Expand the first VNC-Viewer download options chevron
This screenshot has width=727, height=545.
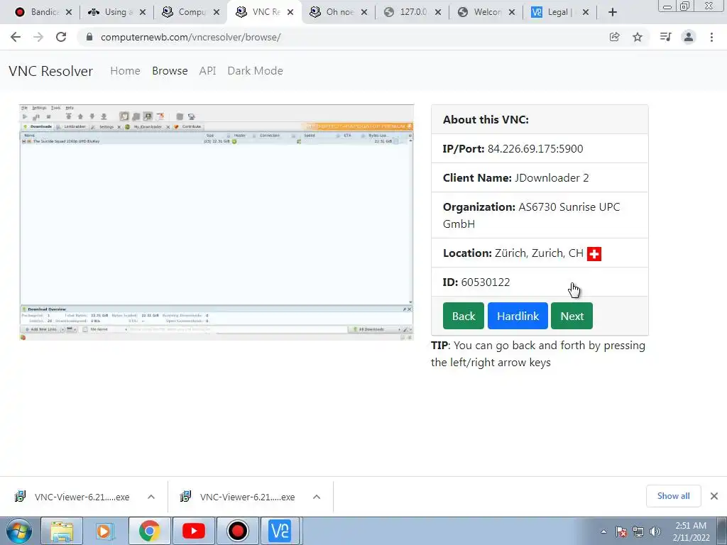coord(151,497)
